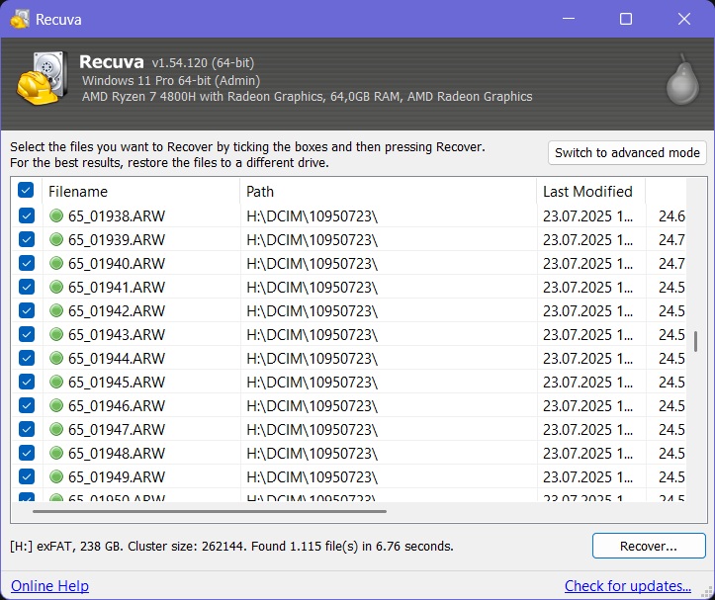Select filename 65_01944.ARW
The image size is (715, 600).
point(117,358)
